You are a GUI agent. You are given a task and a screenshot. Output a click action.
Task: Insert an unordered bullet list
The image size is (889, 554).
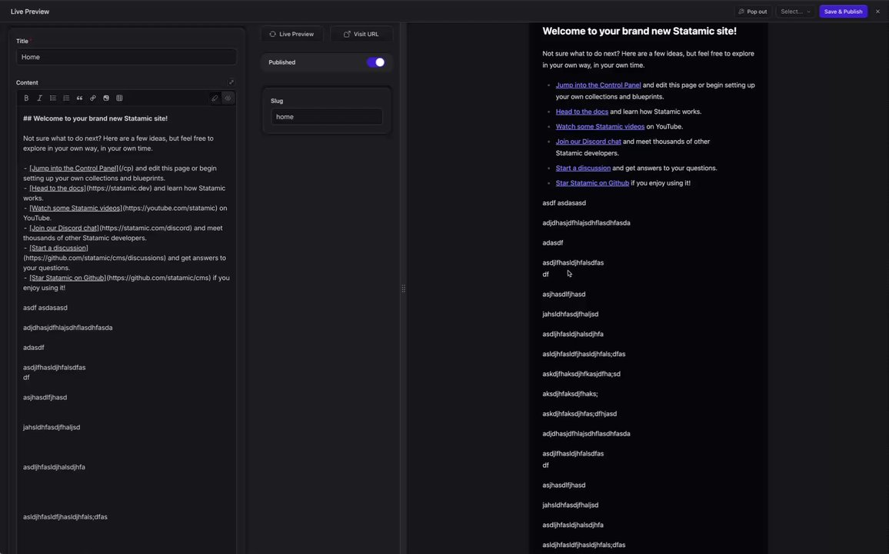point(52,98)
